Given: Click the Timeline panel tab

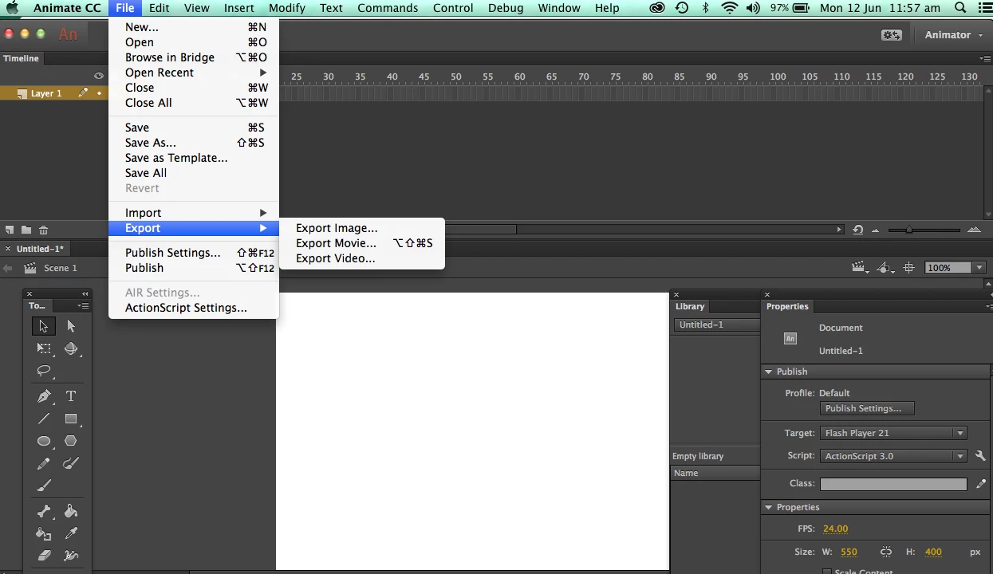Looking at the screenshot, I should [21, 58].
